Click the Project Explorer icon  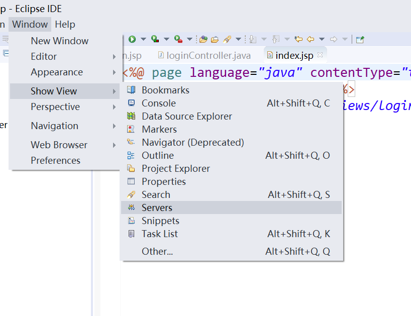[131, 168]
